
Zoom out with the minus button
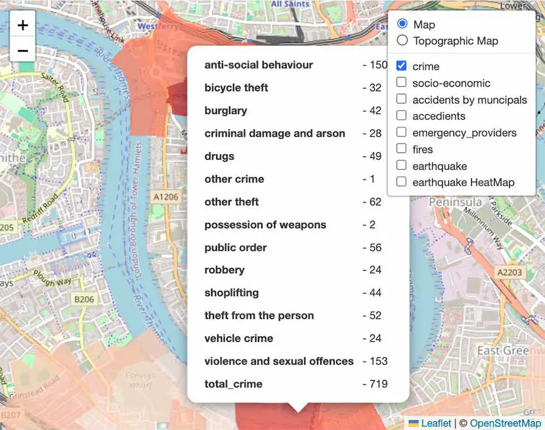click(x=22, y=49)
